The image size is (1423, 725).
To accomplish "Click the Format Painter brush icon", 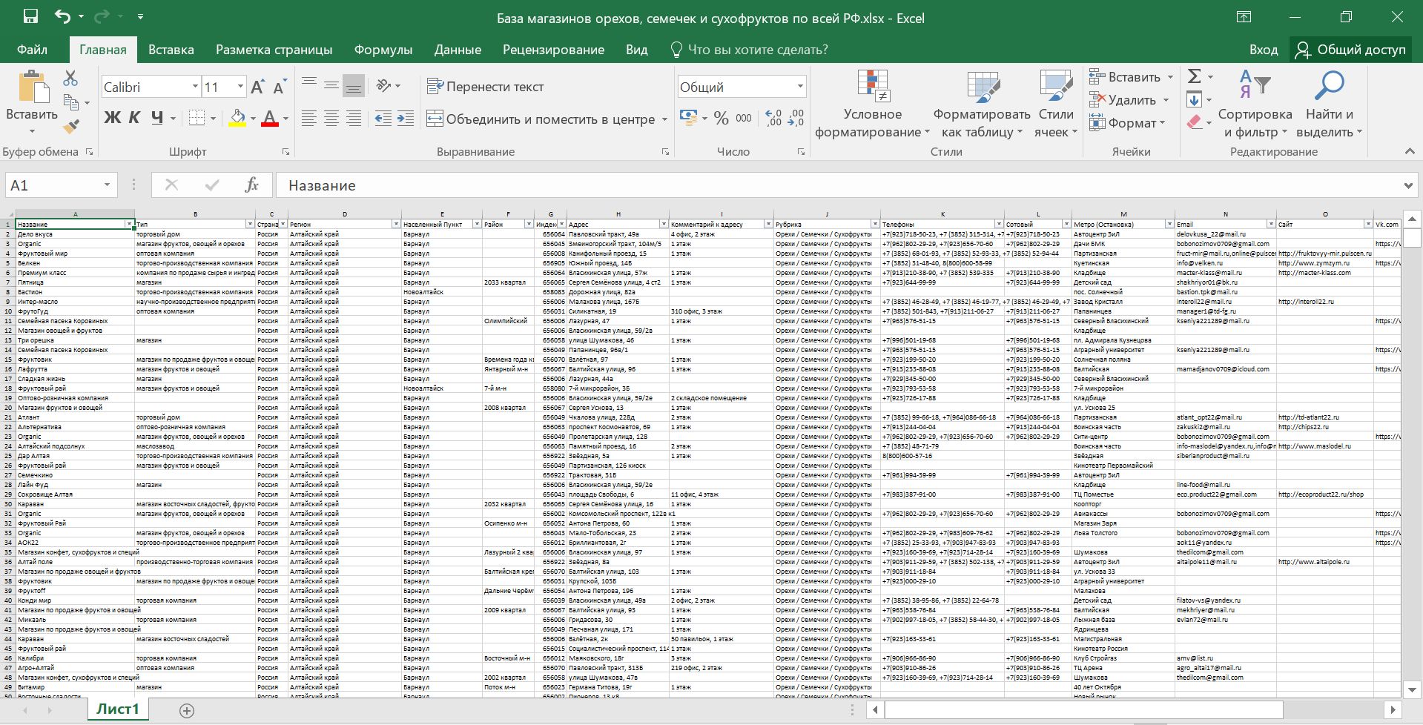I will point(71,127).
